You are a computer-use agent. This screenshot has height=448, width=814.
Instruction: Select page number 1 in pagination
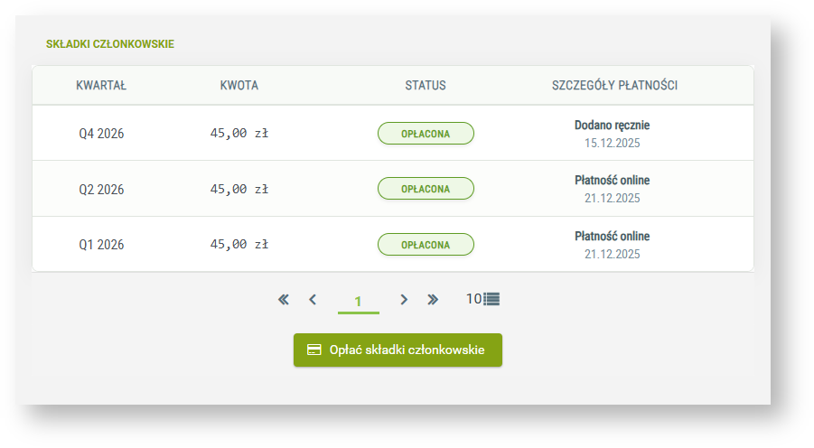click(x=358, y=301)
